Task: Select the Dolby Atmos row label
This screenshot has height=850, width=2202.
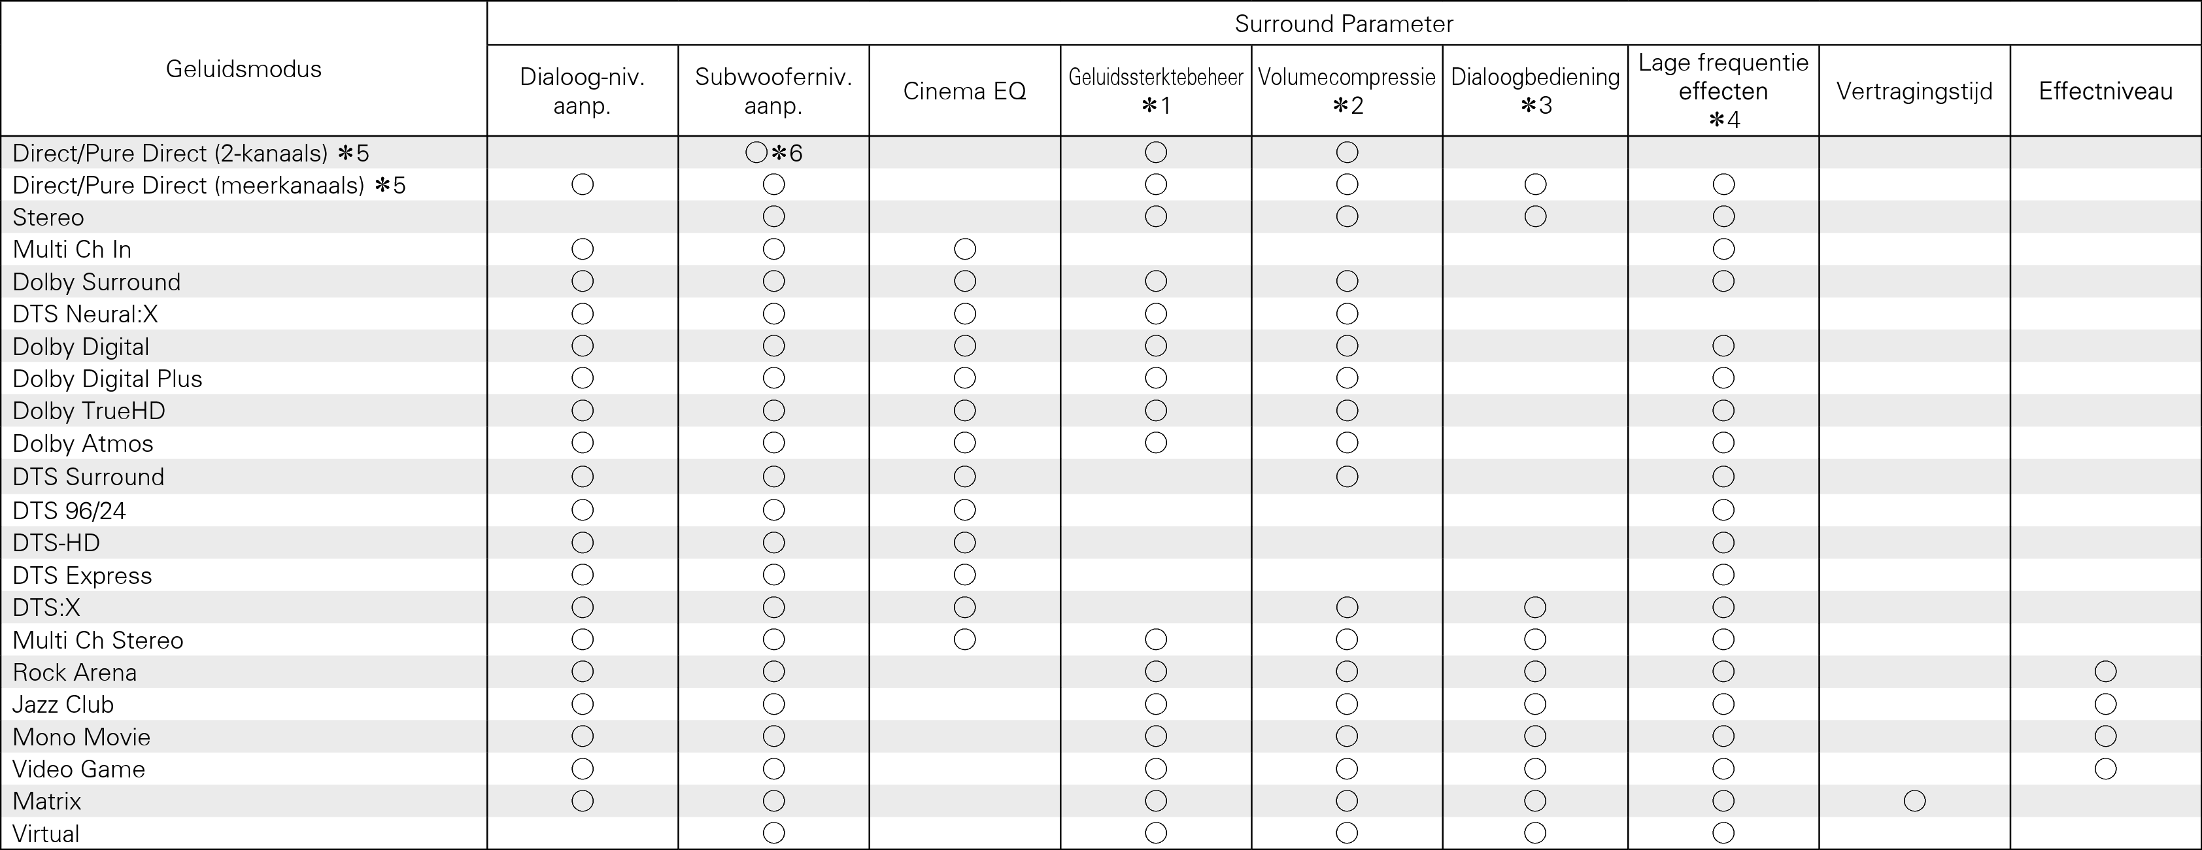Action: (83, 444)
